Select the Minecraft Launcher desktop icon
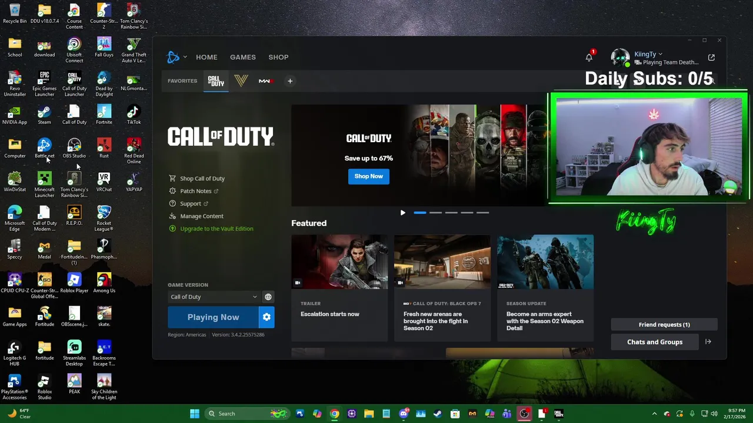Image resolution: width=753 pixels, height=423 pixels. click(45, 184)
